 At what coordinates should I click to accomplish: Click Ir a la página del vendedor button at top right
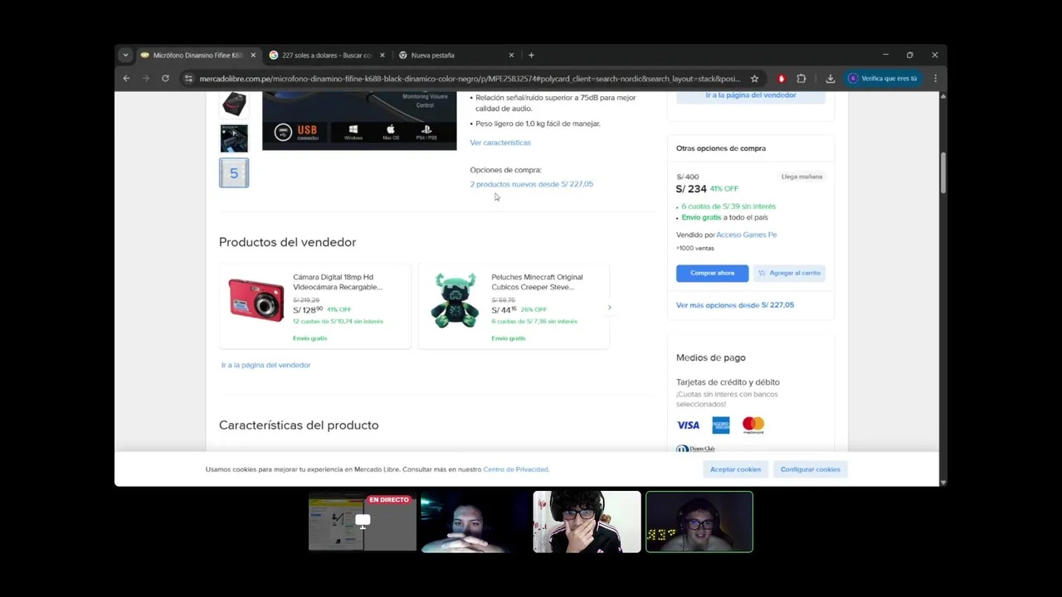(x=751, y=95)
